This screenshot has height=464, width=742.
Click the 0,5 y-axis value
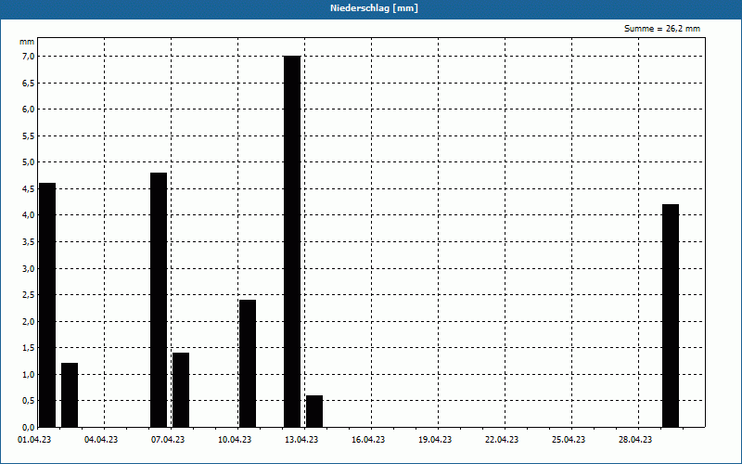pyautogui.click(x=28, y=401)
